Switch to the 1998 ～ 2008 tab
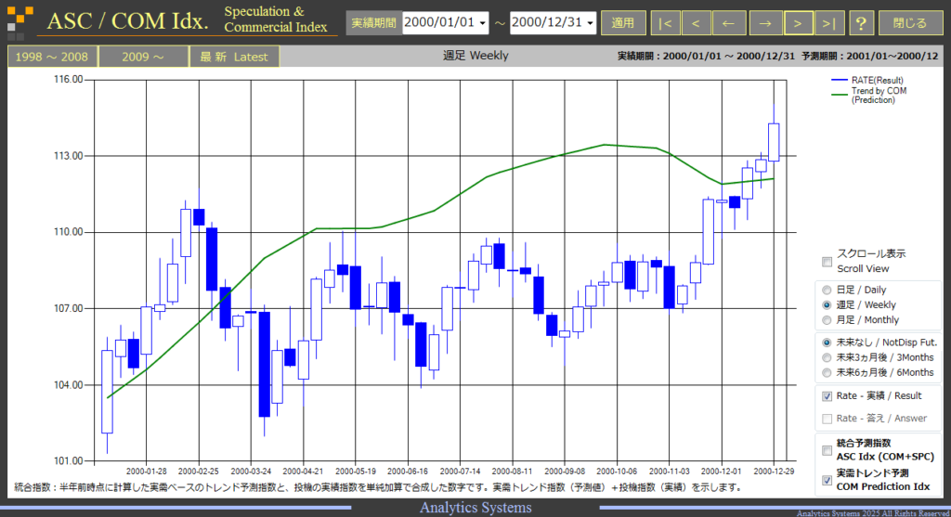 [x=52, y=57]
